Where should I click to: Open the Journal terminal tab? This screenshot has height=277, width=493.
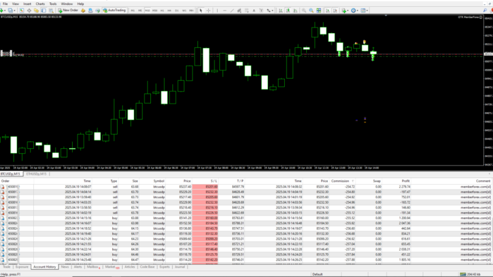[x=179, y=267]
